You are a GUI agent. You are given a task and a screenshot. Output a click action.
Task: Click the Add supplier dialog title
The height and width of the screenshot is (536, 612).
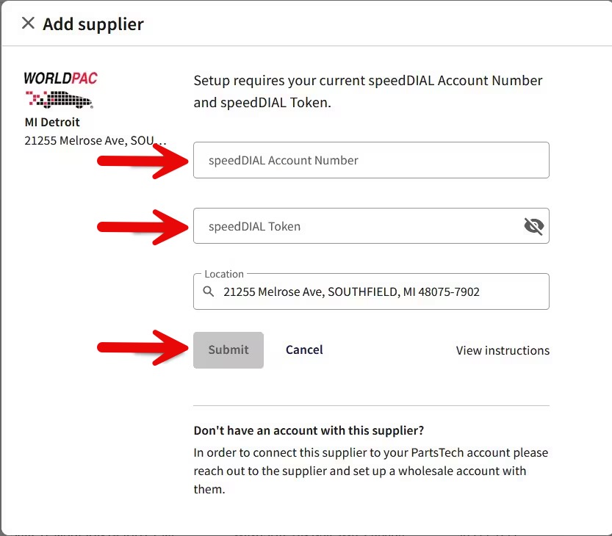click(x=93, y=24)
